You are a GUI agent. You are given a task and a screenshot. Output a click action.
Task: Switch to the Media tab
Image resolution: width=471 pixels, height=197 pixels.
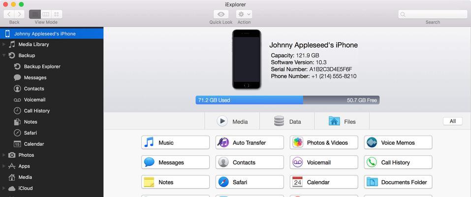point(232,121)
